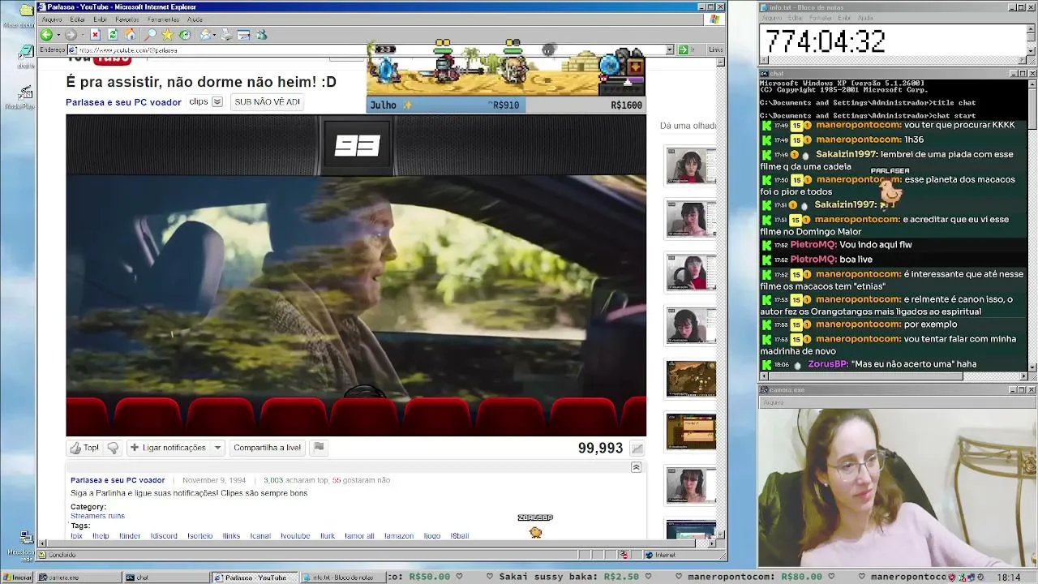Click the red Stop loading icon

coord(95,35)
